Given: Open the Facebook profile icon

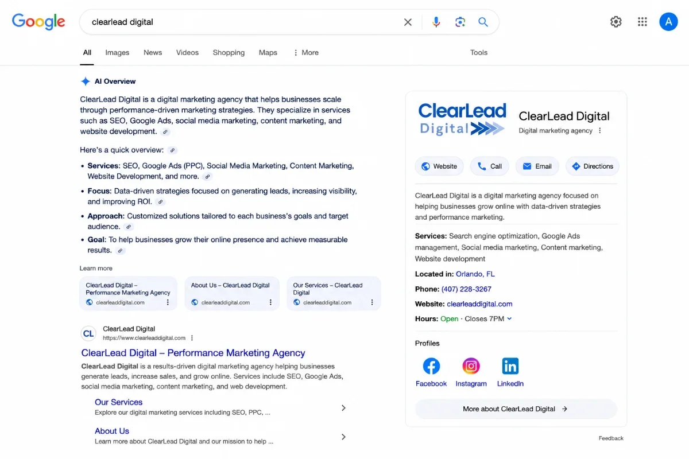Looking at the screenshot, I should 431,366.
